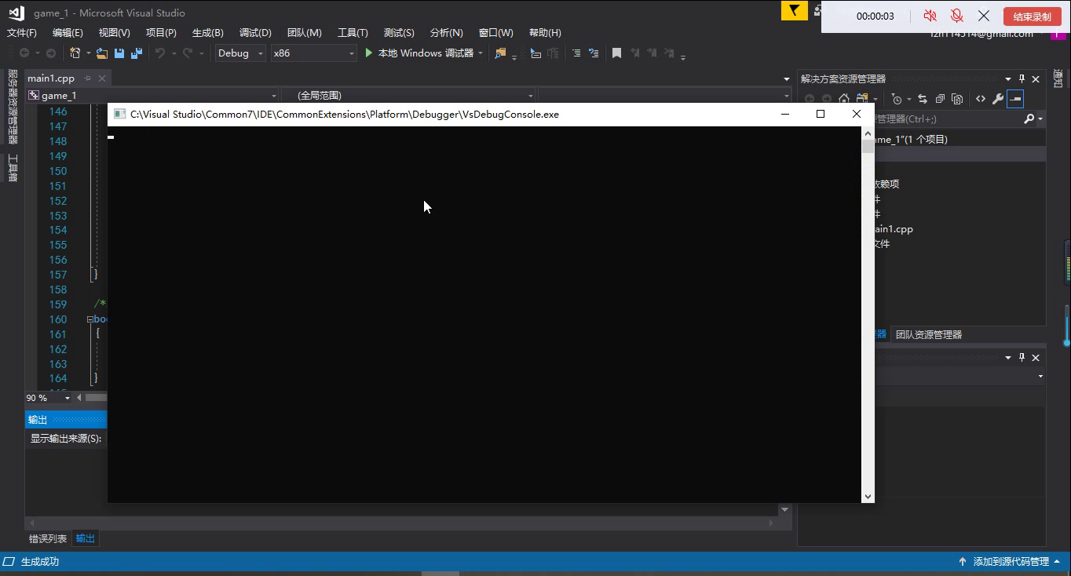Toggle the muted microphone in the recorder bar

click(956, 16)
